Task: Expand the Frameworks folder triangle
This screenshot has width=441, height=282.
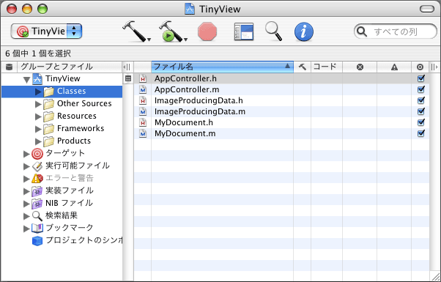Action: click(38, 128)
